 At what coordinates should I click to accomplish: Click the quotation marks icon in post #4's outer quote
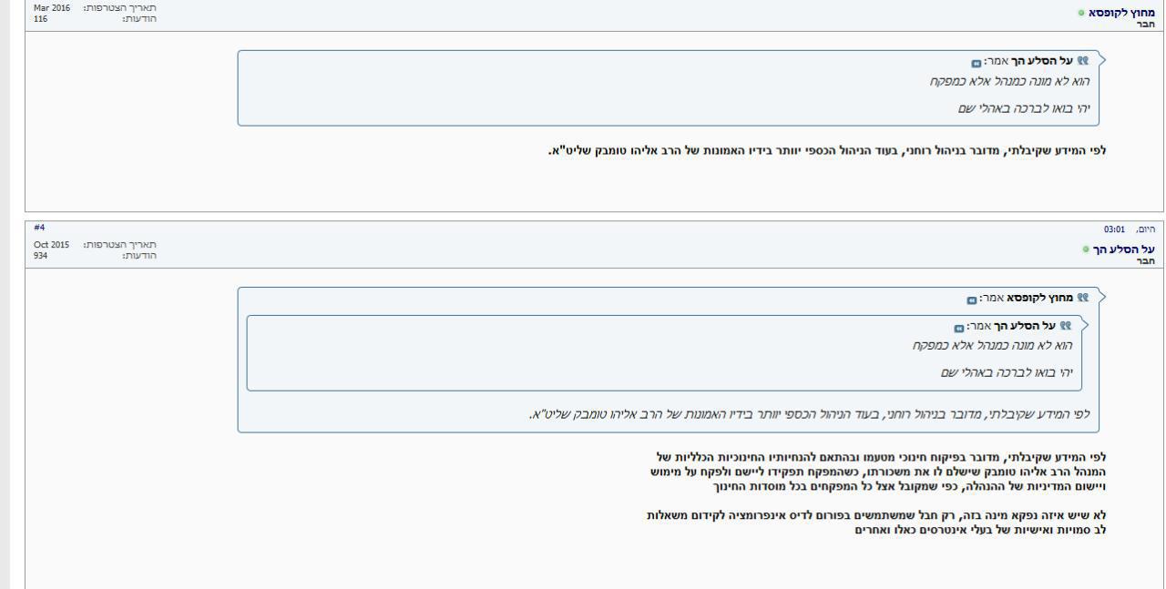pyautogui.click(x=1082, y=298)
